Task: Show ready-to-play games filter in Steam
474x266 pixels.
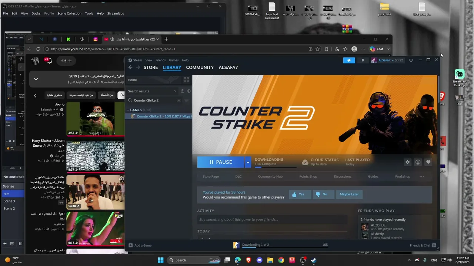Action: coord(189,91)
